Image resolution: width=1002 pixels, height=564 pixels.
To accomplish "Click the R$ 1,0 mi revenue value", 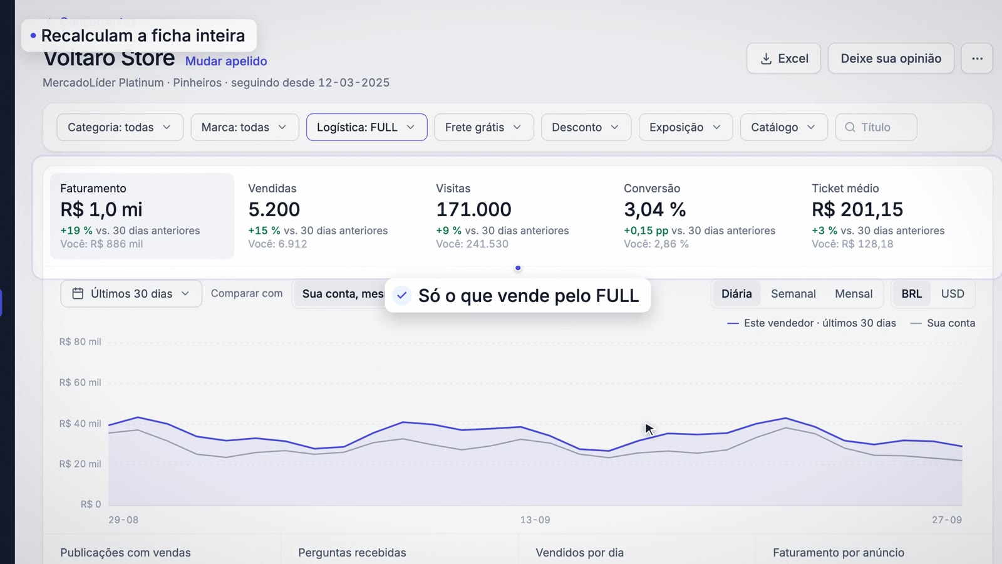I will [101, 209].
